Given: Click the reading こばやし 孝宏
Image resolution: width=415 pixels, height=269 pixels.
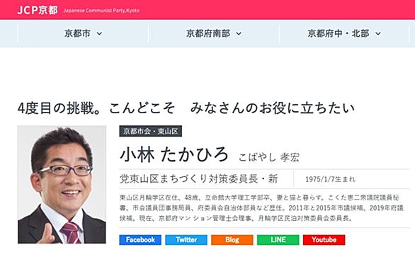Looking at the screenshot, I should (x=269, y=157).
